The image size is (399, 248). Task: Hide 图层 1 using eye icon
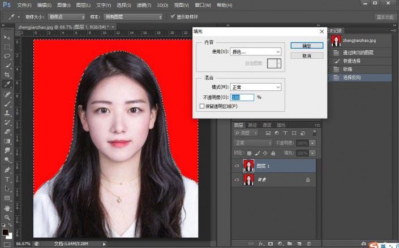tap(237, 166)
